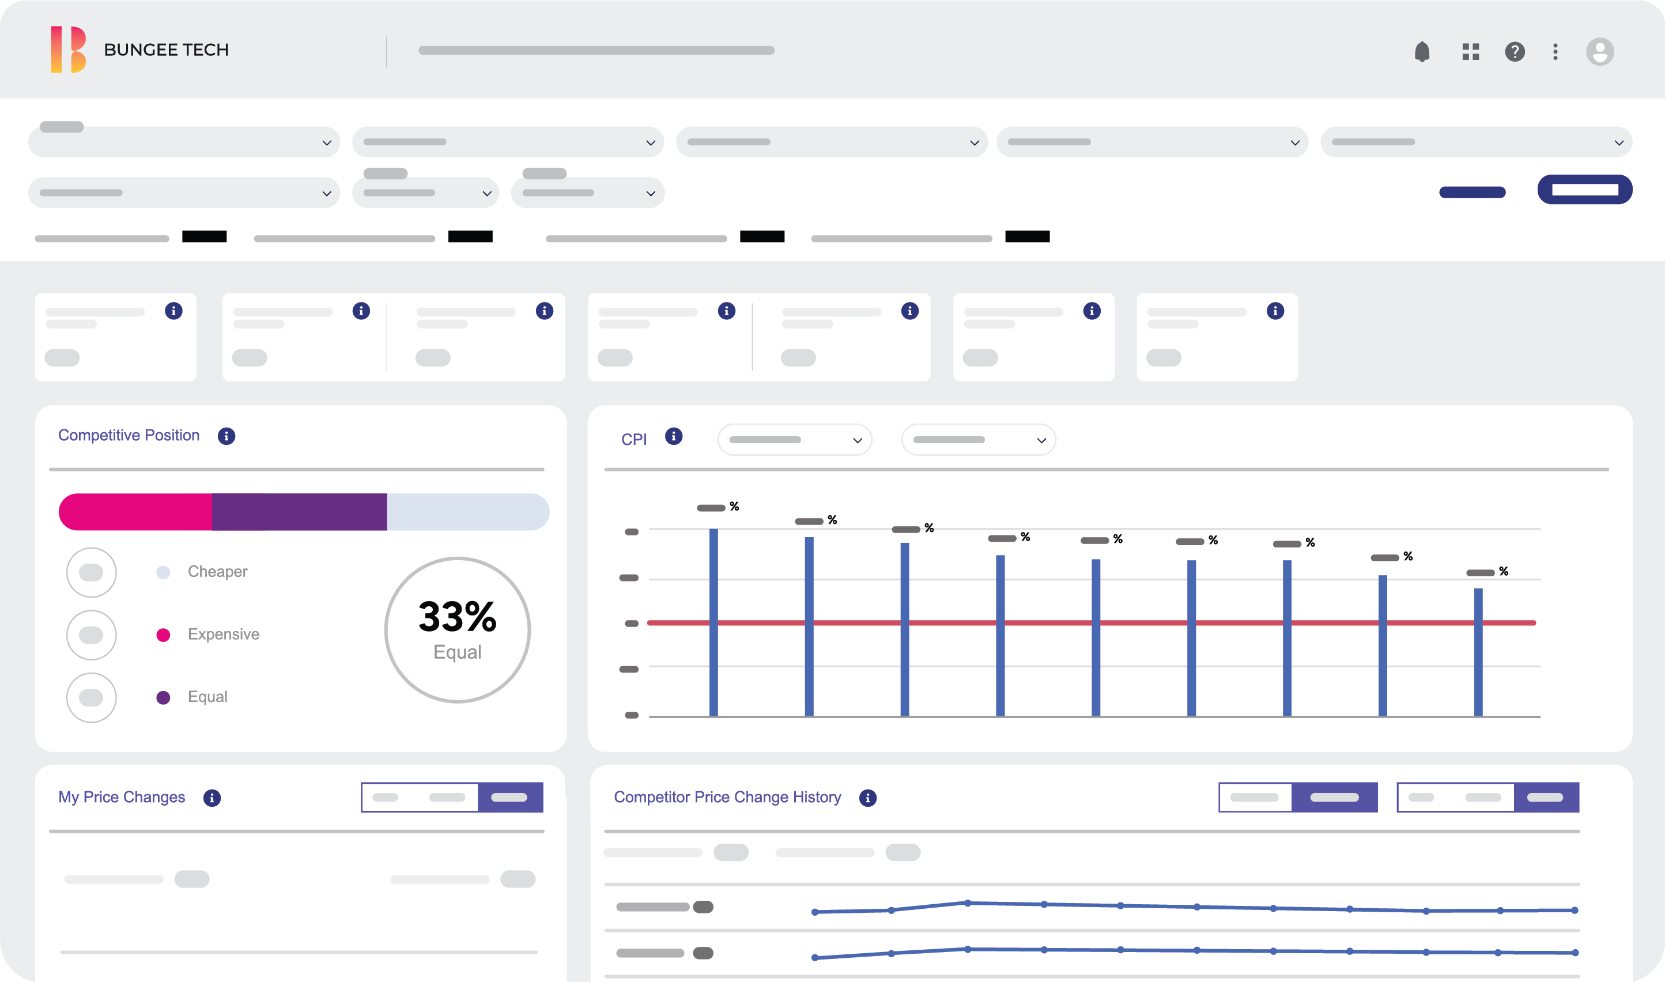Click the pink Expensive segment of the position bar
Image resolution: width=1665 pixels, height=982 pixels.
[x=135, y=512]
